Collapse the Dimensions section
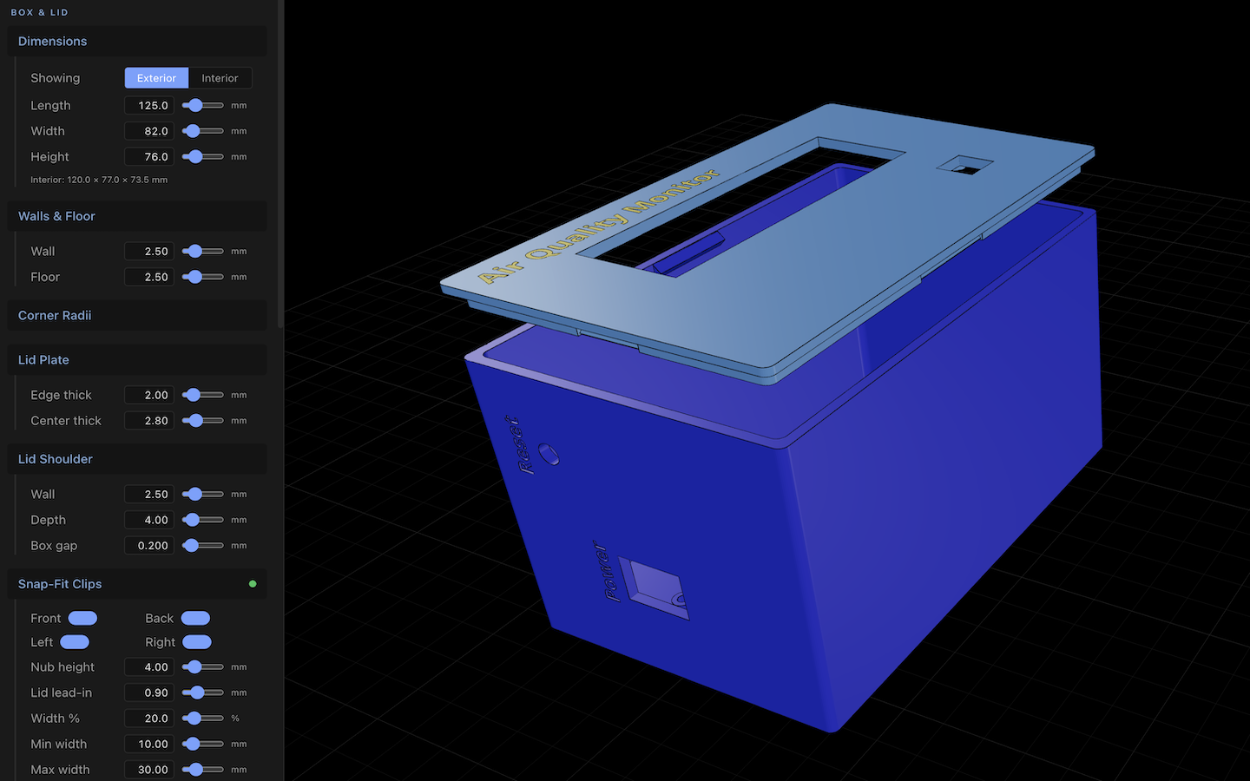 pos(137,41)
